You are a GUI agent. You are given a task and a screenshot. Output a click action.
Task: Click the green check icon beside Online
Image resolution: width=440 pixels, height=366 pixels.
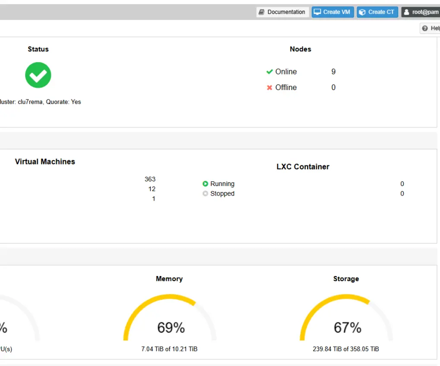pos(269,71)
